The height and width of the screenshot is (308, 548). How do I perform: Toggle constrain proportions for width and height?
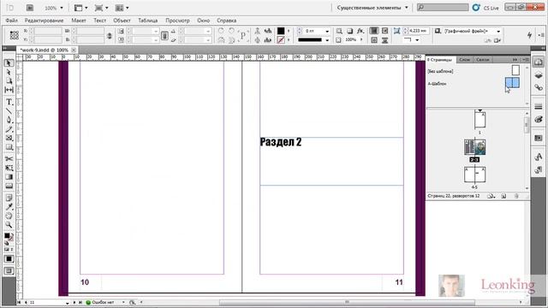110,36
